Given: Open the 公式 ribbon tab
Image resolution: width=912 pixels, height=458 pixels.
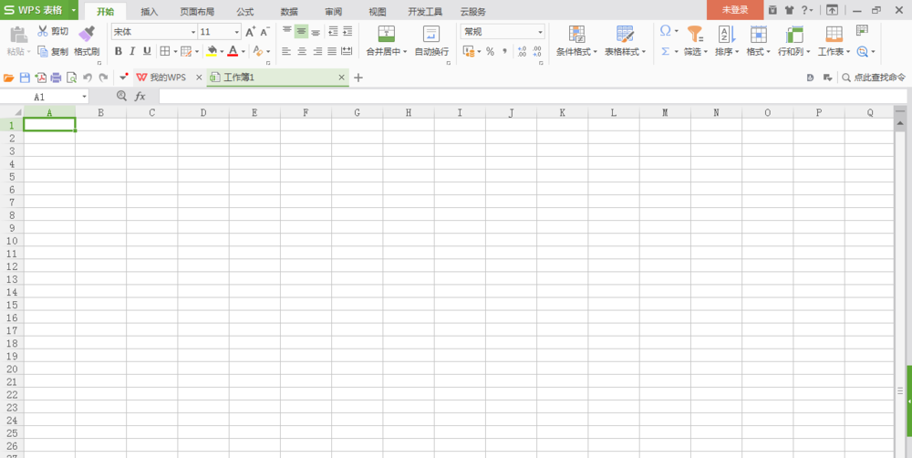Looking at the screenshot, I should tap(244, 12).
